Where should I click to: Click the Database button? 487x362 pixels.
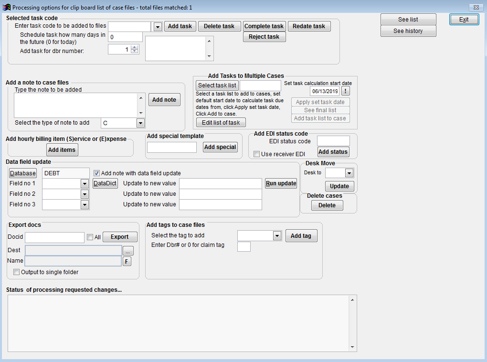[22, 173]
